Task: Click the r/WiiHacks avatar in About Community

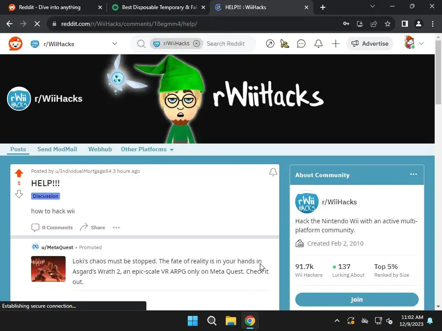Action: [307, 202]
